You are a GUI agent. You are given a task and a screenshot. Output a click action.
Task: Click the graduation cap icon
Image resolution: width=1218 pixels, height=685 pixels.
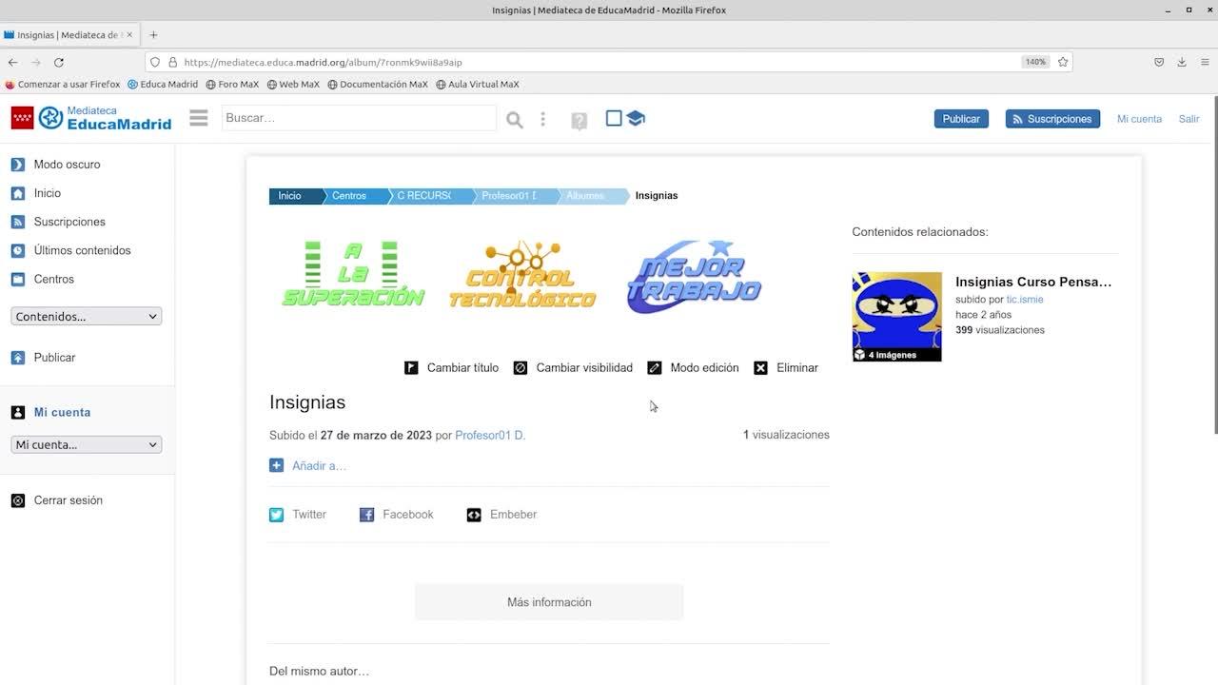(636, 118)
